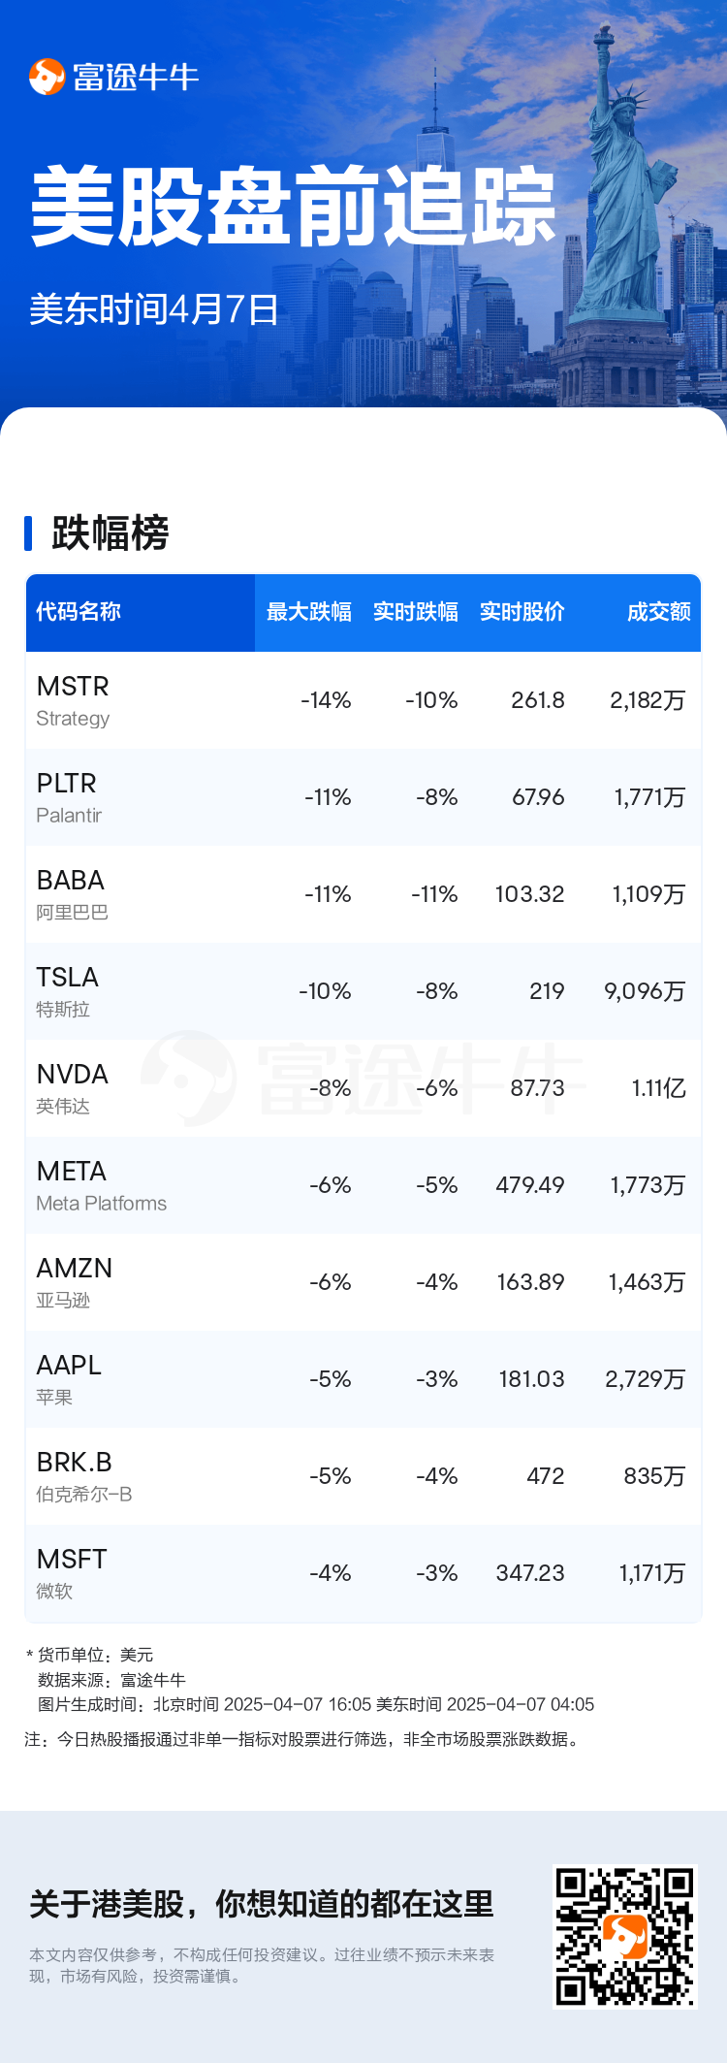Select the NVDA 英伟达 row

[x=363, y=1088]
